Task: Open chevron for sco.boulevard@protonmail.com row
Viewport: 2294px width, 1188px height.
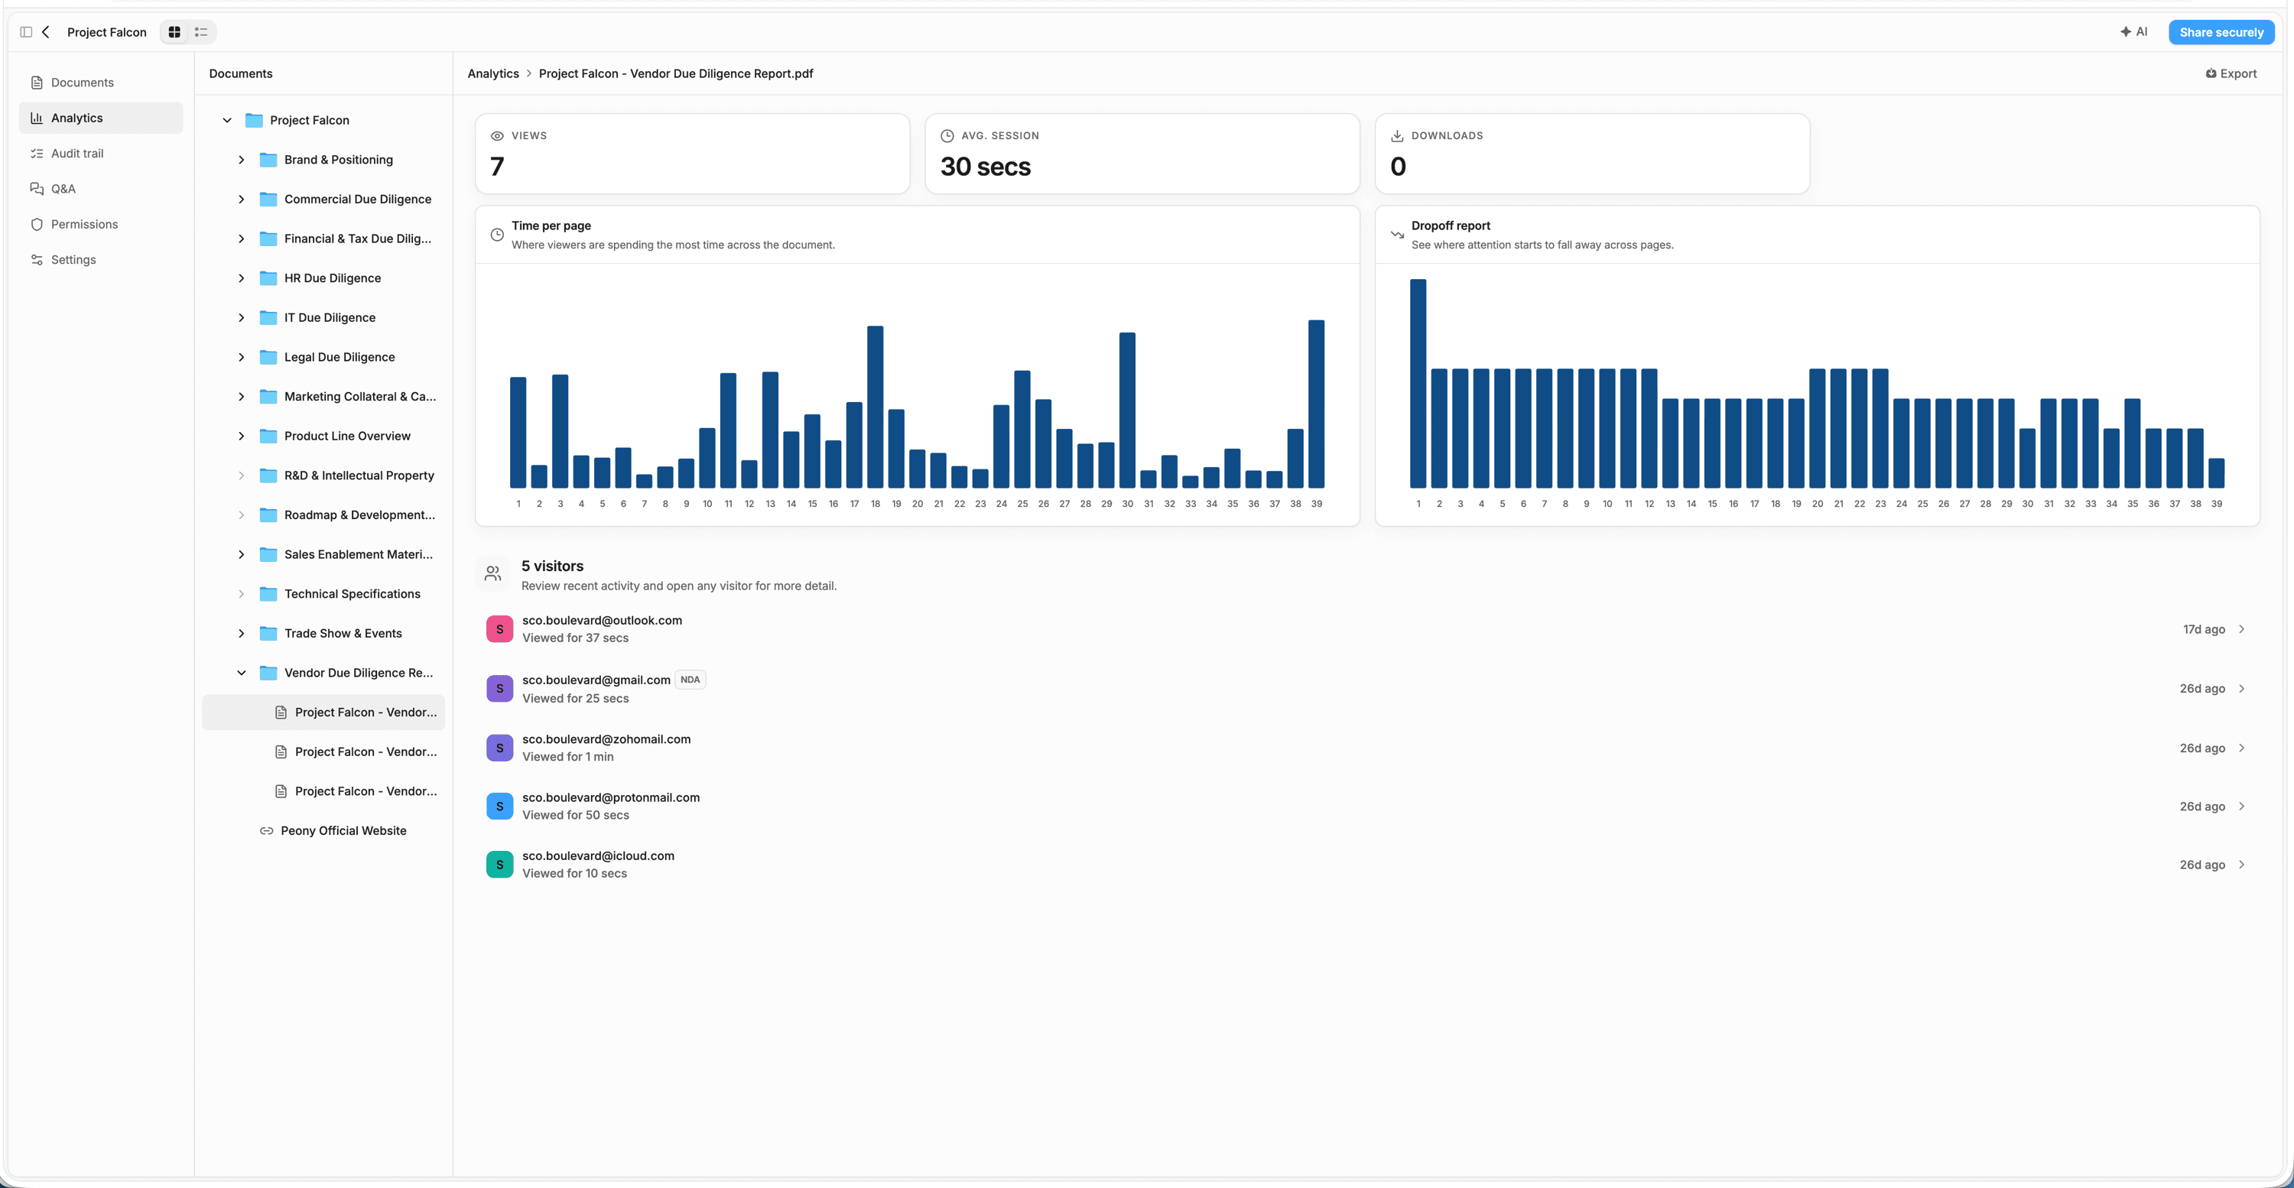Action: pos(2241,807)
